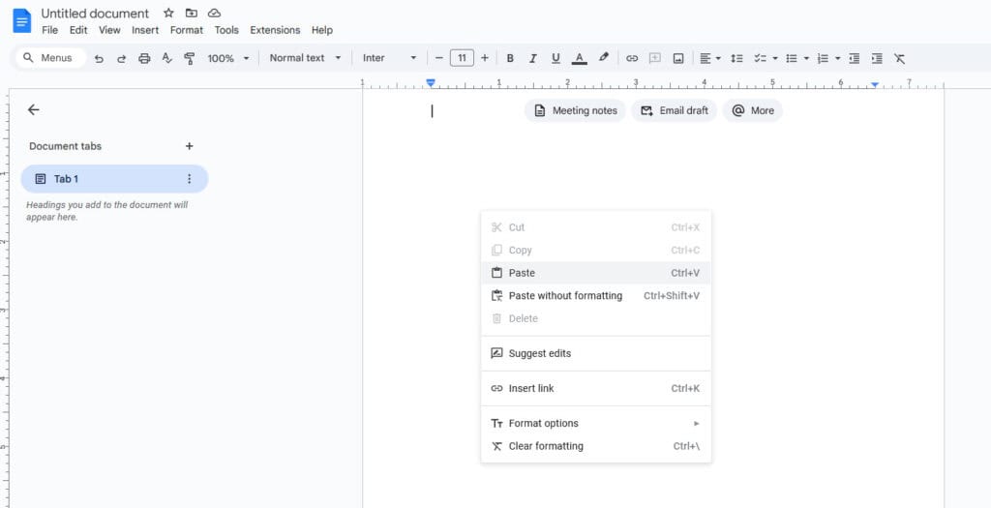Open the View menu
The image size is (991, 508).
(x=109, y=30)
